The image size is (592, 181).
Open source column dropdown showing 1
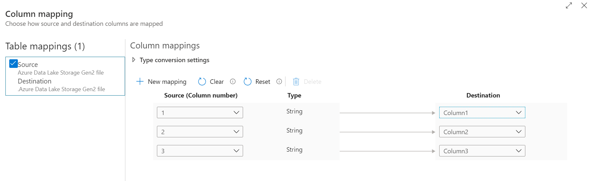200,112
